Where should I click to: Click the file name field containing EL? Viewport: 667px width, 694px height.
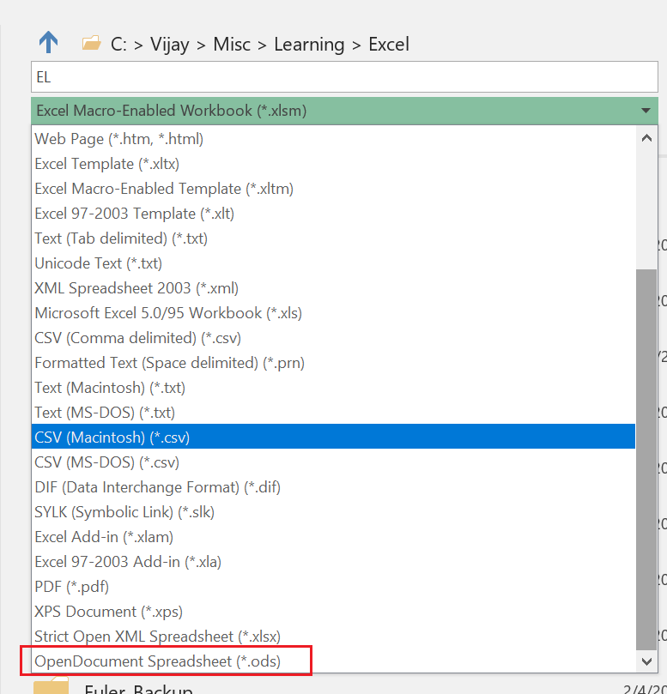(344, 77)
